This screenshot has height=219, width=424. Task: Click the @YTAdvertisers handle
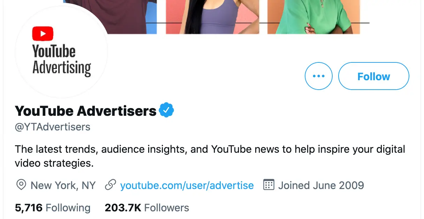tap(53, 127)
